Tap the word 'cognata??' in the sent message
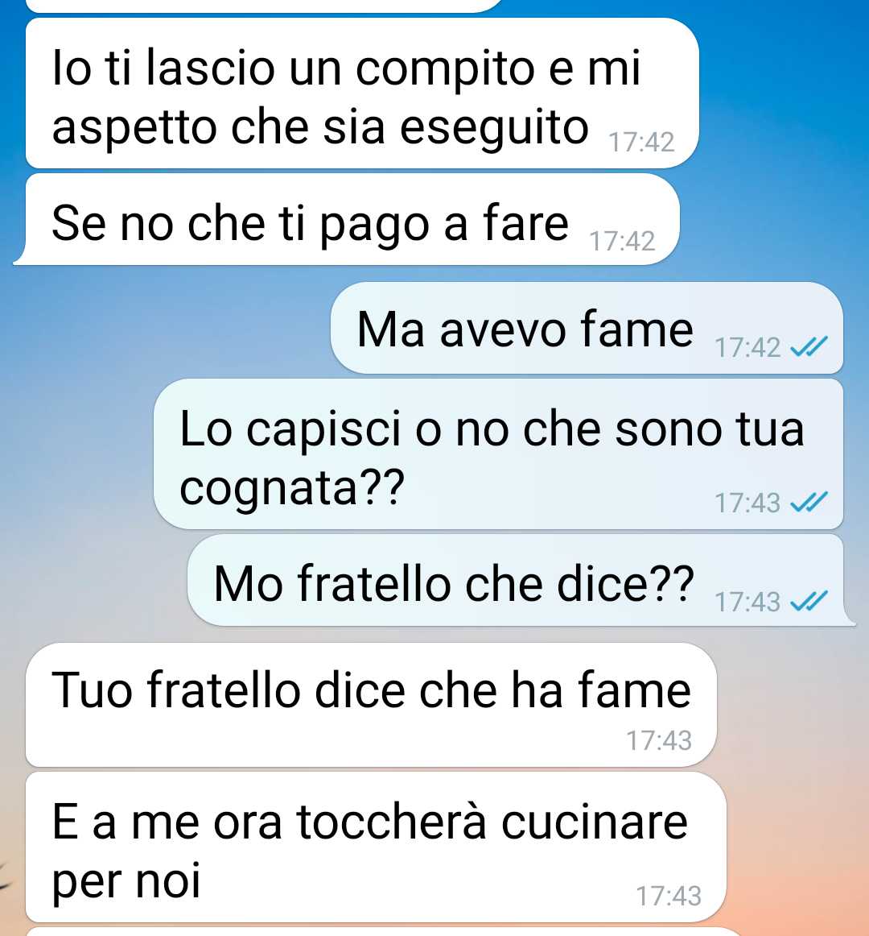 pyautogui.click(x=292, y=487)
